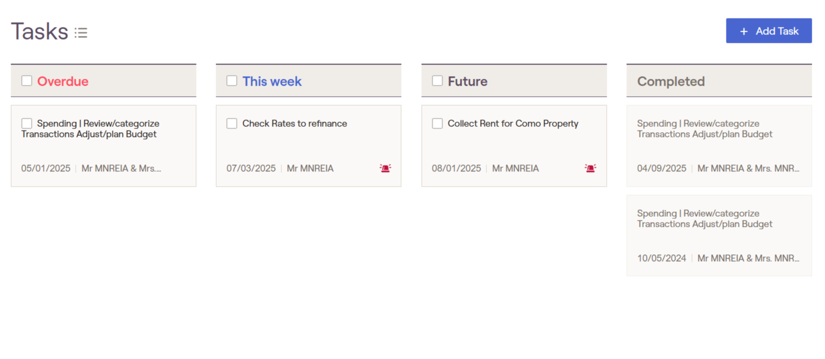Click the alarm icon on Collect Rent task
This screenshot has height=359, width=825.
(590, 168)
